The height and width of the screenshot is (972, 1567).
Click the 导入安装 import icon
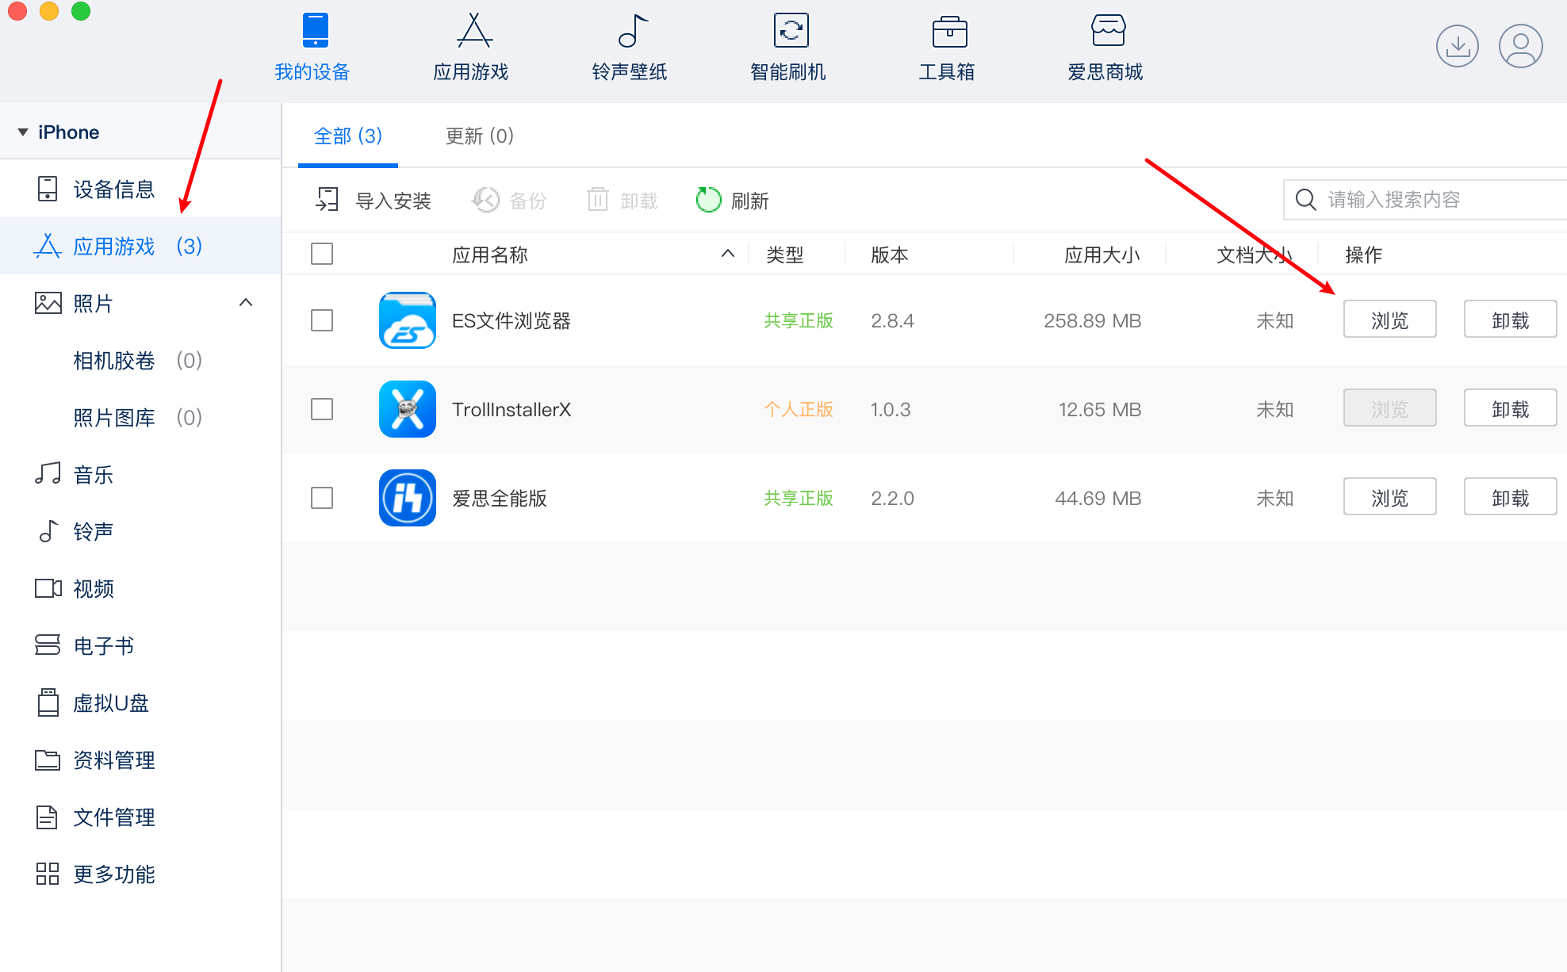tap(327, 200)
